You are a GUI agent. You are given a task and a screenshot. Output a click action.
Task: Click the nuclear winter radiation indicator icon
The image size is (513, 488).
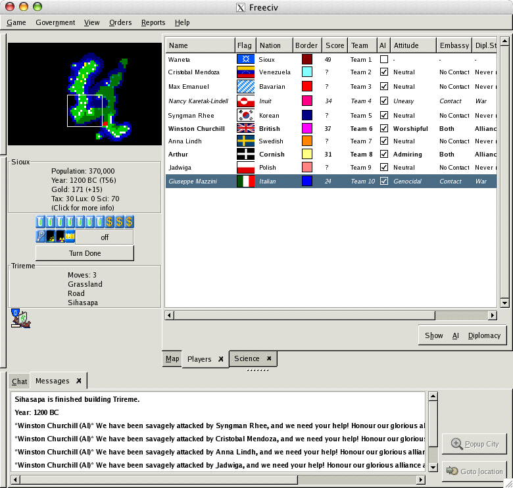point(61,236)
